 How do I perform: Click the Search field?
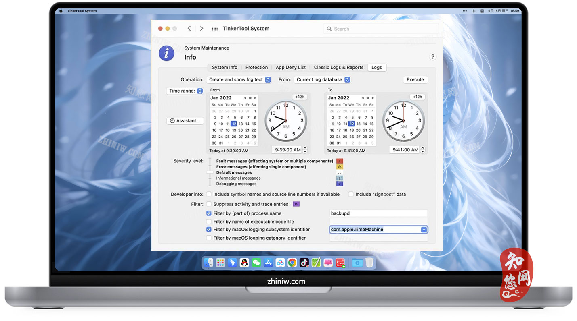tap(381, 29)
